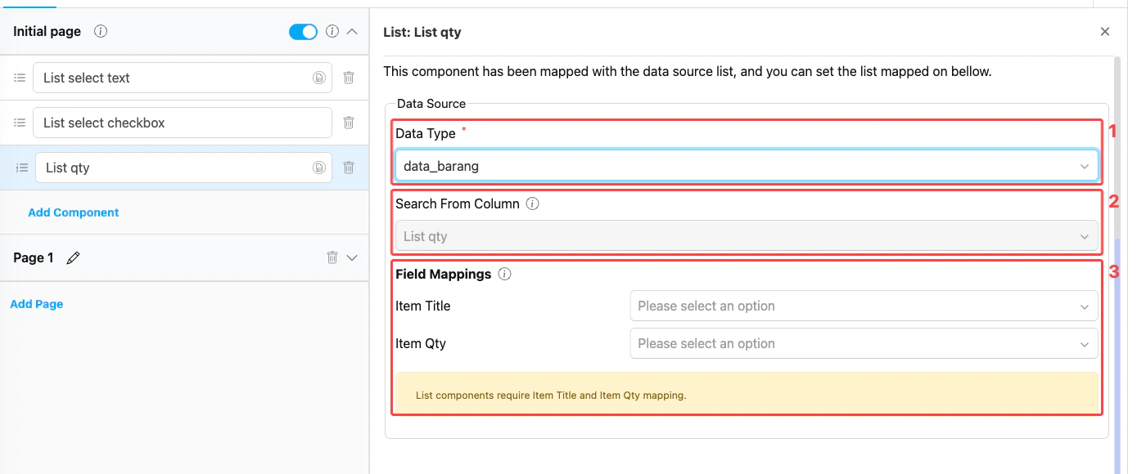The width and height of the screenshot is (1146, 474).
Task: Click the Page 1 title text
Action: (x=34, y=257)
